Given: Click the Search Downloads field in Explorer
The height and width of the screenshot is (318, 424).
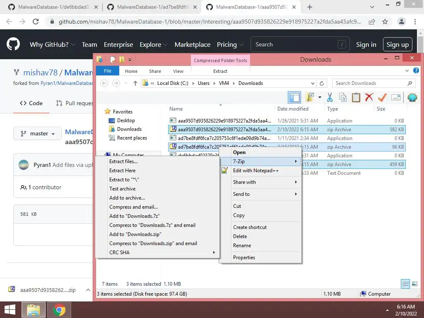Looking at the screenshot, I should point(374,83).
